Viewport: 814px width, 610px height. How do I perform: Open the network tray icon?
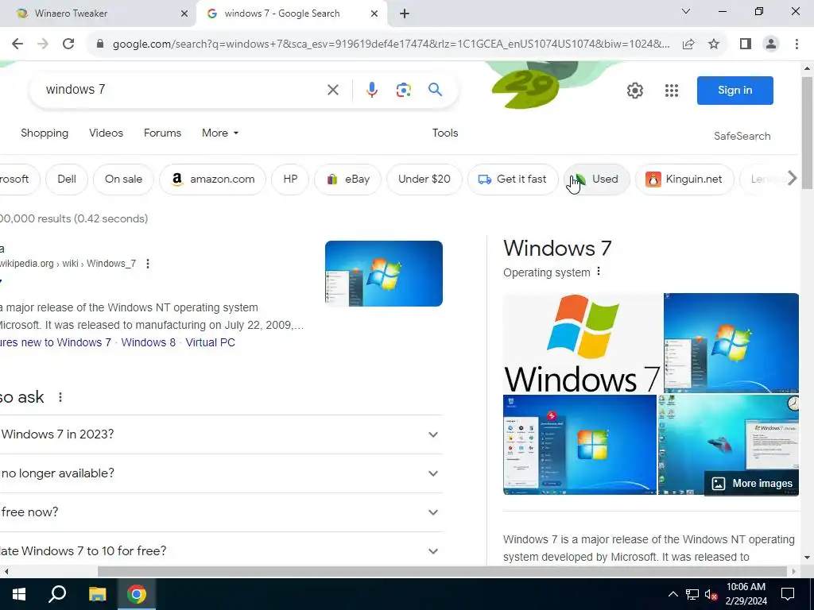point(692,594)
